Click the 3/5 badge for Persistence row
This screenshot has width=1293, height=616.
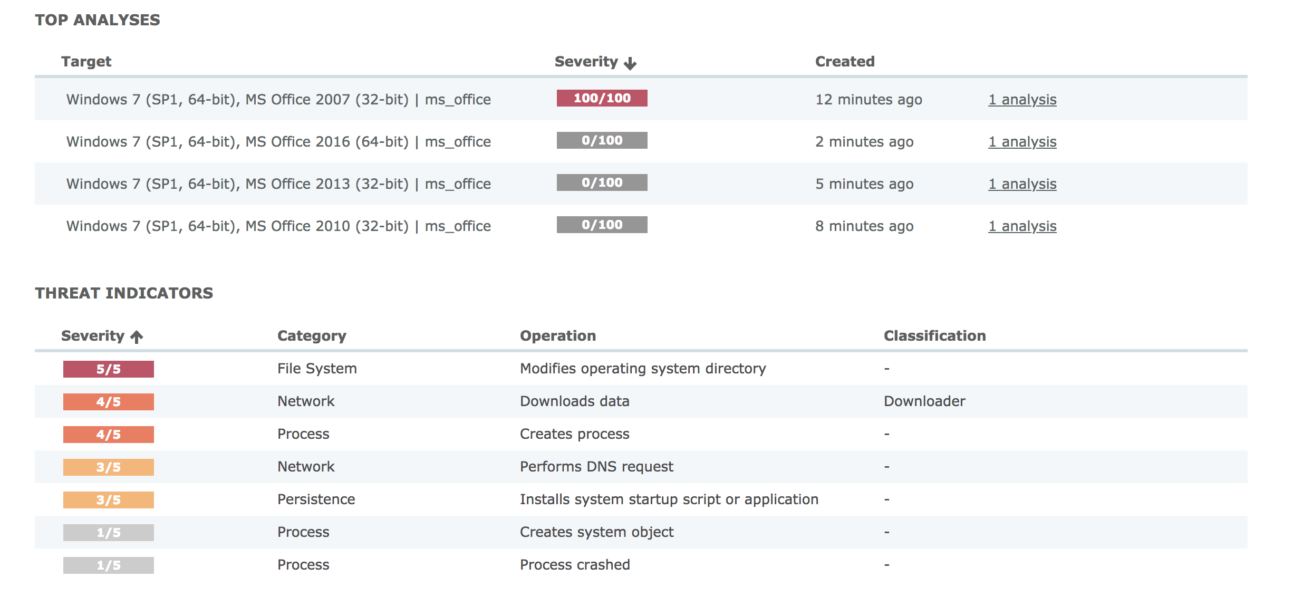(109, 500)
